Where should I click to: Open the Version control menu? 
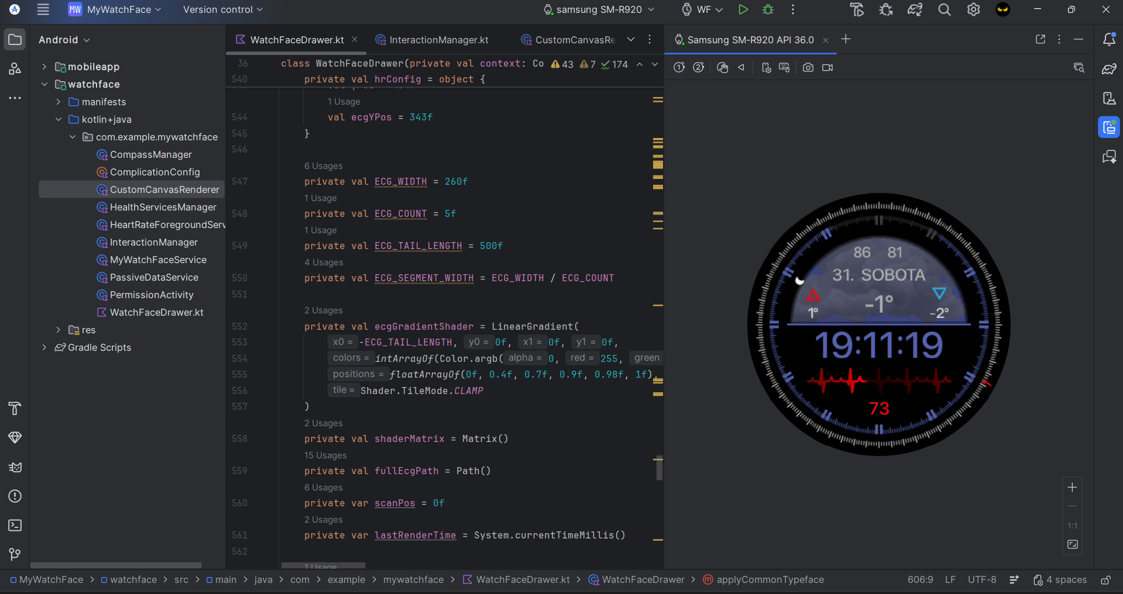(x=223, y=9)
